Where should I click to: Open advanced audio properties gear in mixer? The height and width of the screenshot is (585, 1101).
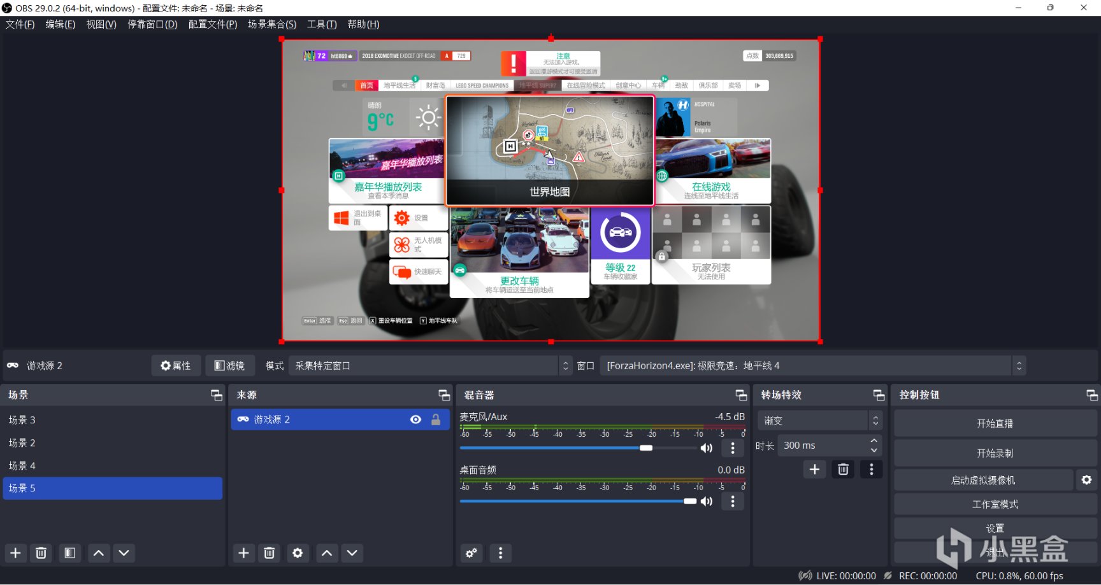pyautogui.click(x=471, y=553)
